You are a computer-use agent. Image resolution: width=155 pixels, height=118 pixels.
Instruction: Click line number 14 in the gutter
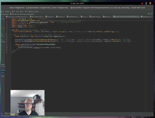tap(6, 40)
